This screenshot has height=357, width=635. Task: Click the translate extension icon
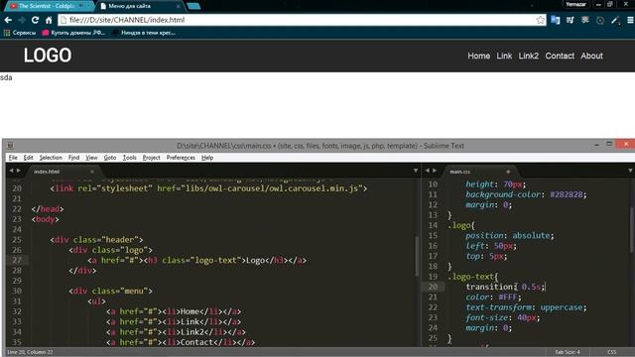556,20
